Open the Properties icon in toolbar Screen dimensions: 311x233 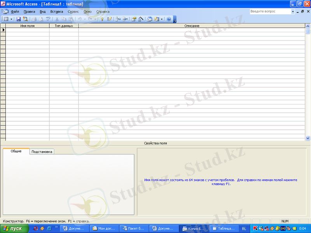(x=134, y=19)
